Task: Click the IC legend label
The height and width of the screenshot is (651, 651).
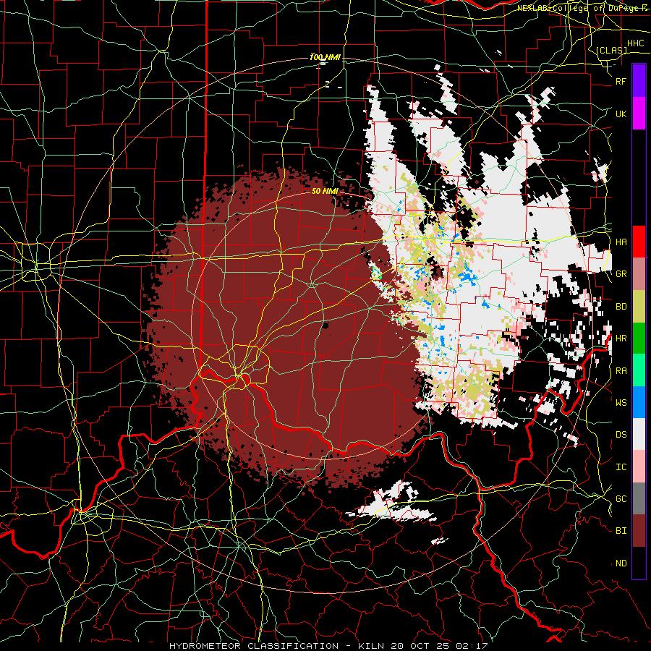Action: 621,467
